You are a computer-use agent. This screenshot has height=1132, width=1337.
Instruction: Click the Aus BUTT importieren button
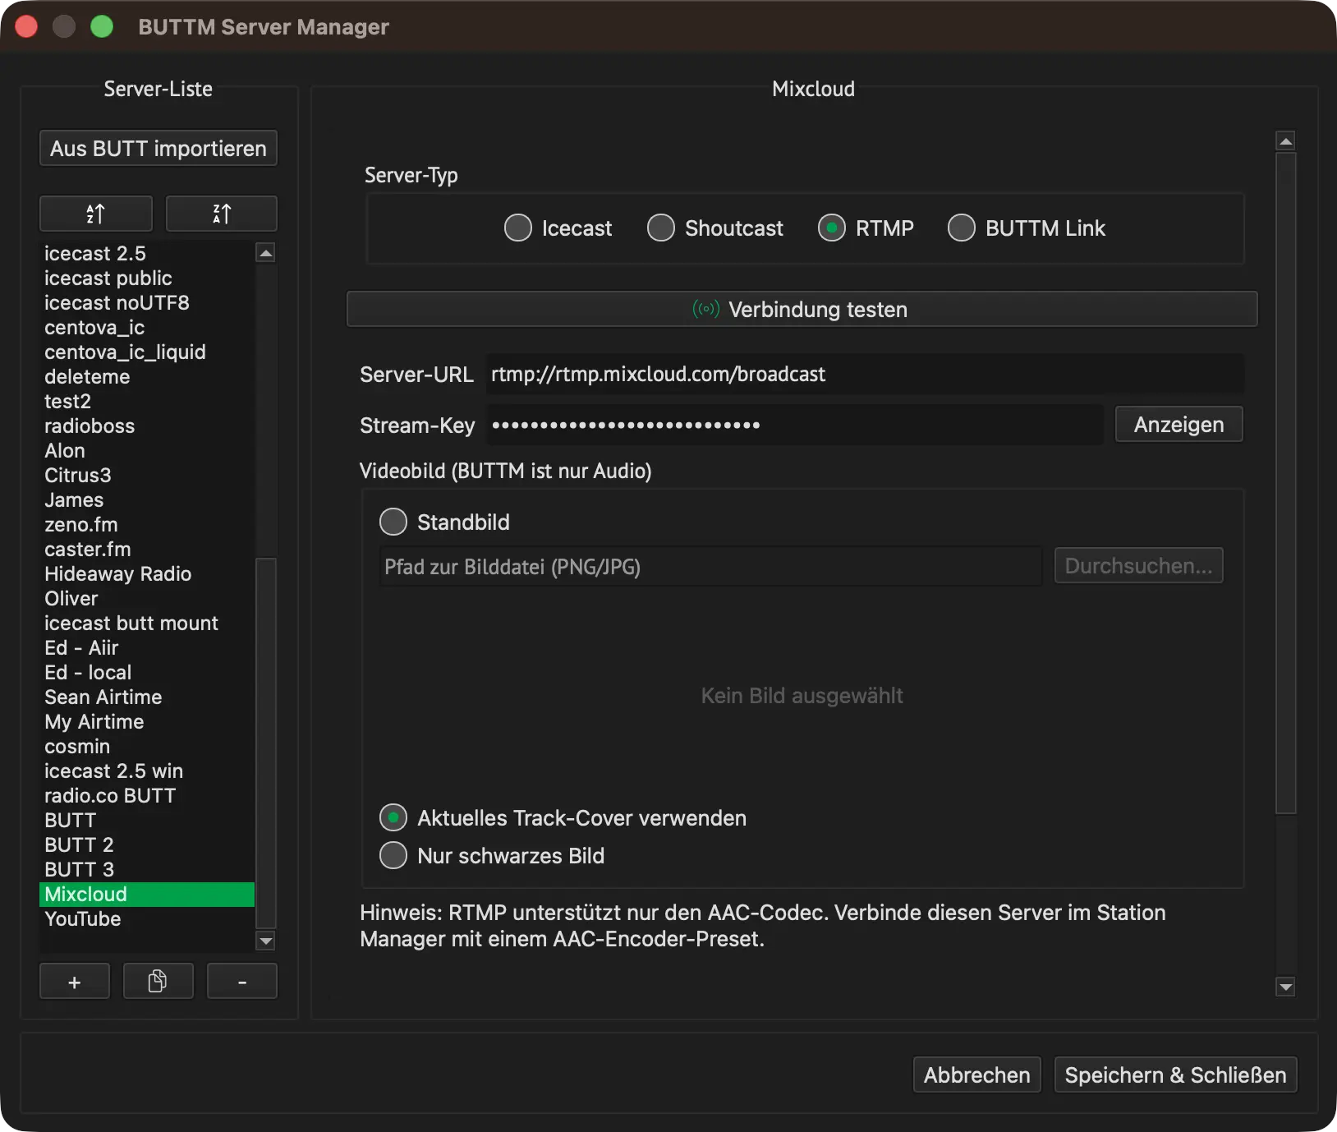pyautogui.click(x=159, y=148)
